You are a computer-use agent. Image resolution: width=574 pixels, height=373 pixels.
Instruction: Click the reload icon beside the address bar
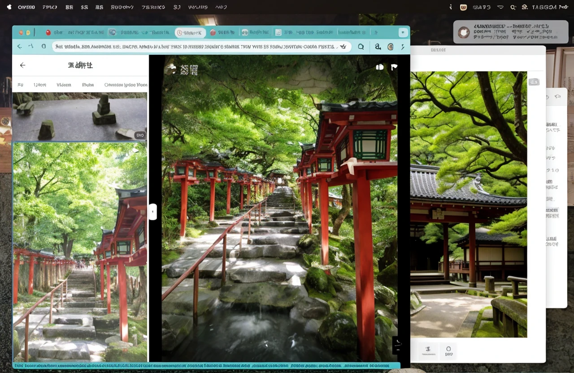(x=43, y=47)
